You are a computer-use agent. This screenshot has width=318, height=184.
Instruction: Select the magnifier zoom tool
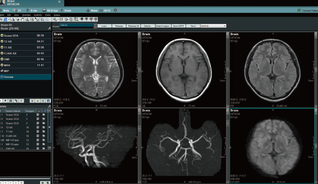32,20
